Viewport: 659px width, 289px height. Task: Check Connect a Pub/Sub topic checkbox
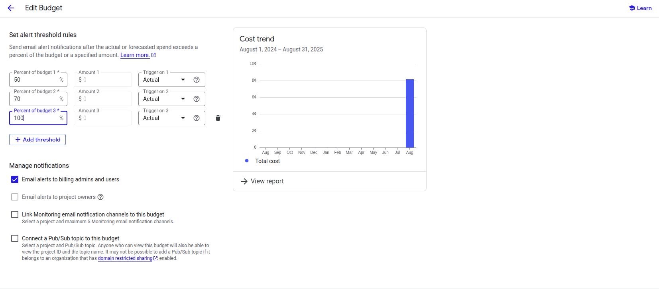[x=15, y=238]
